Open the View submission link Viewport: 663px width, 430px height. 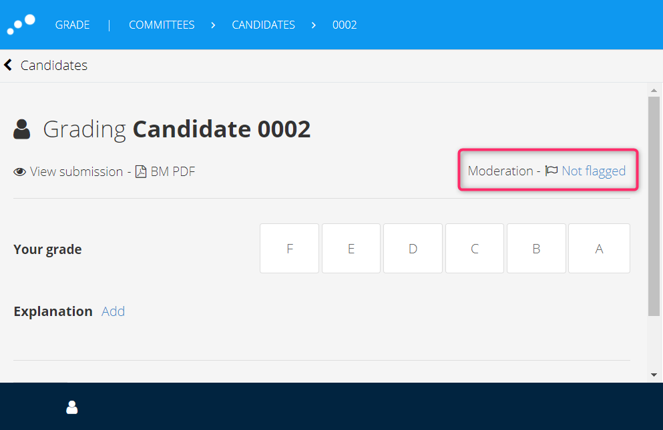[x=76, y=171]
